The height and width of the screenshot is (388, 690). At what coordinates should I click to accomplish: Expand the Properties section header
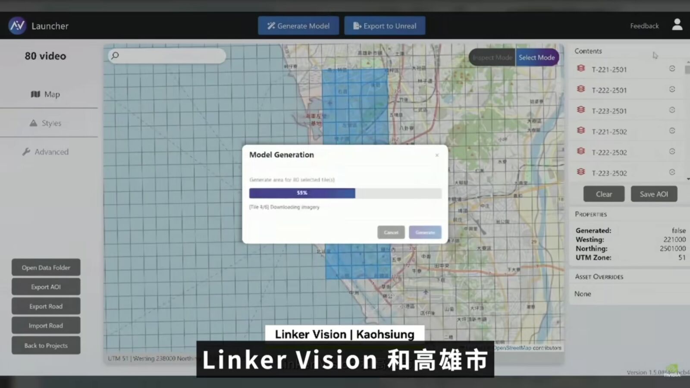point(591,214)
